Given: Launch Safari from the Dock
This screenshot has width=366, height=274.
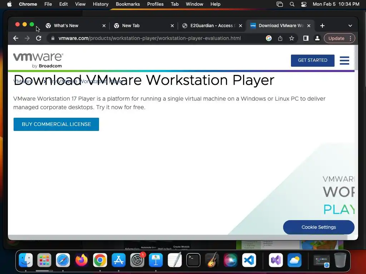Looking at the screenshot, I should (x=63, y=260).
